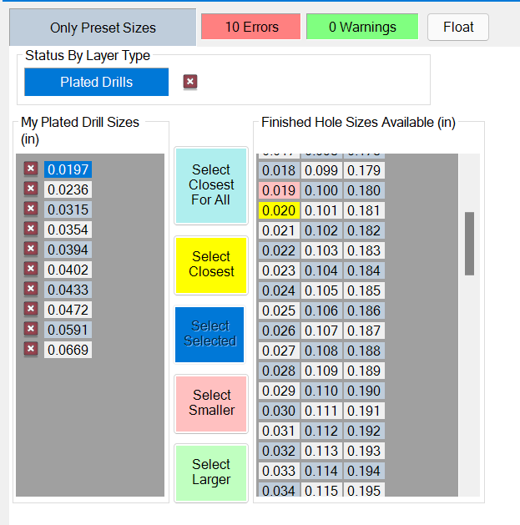The height and width of the screenshot is (525, 520).
Task: Click the red X beside 0.0236 drill size
Action: point(31,189)
